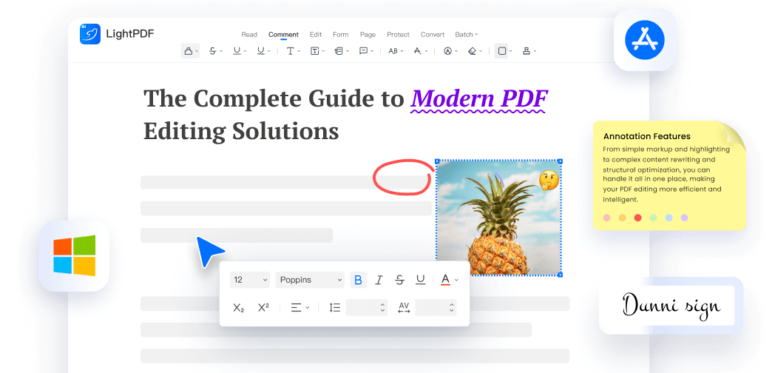Expand the Highlighter tool options arrow

pos(197,52)
